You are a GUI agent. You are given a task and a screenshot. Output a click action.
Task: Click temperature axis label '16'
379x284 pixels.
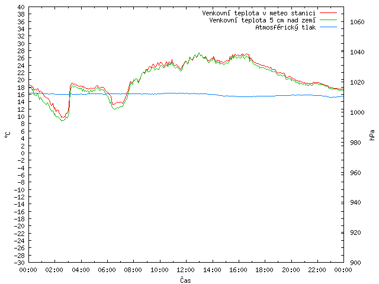point(21,95)
